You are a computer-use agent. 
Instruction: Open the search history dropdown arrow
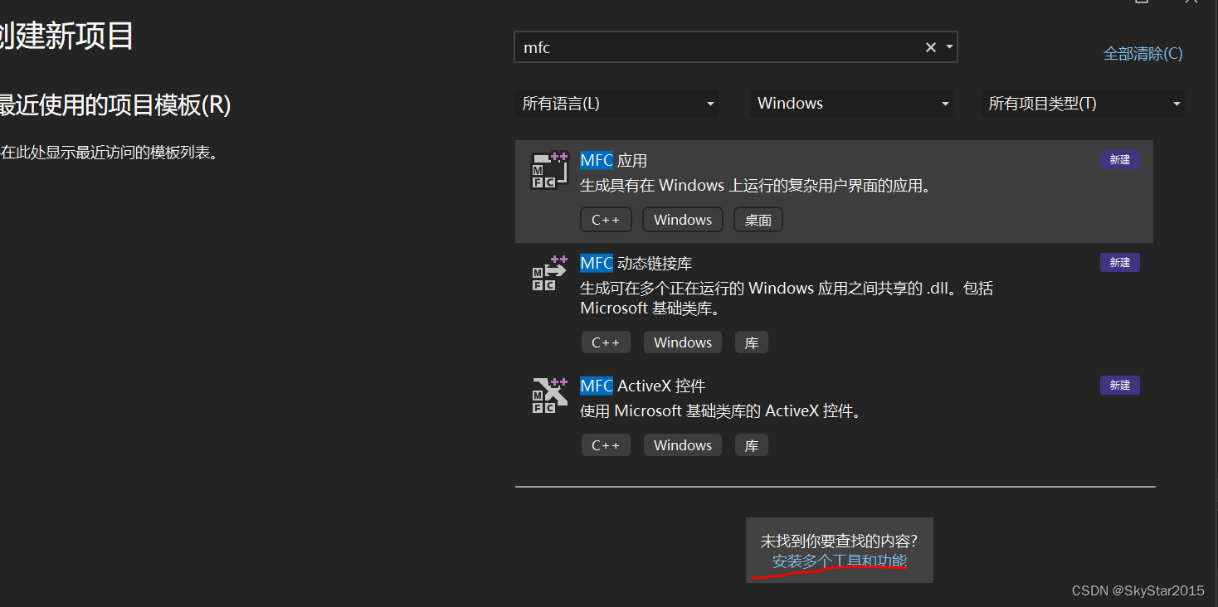tap(949, 47)
